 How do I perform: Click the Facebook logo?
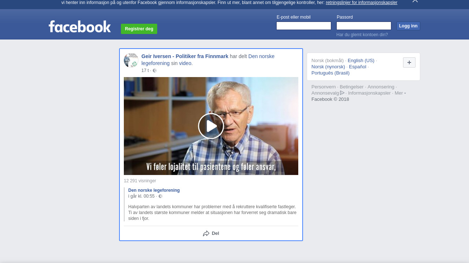pyautogui.click(x=80, y=26)
